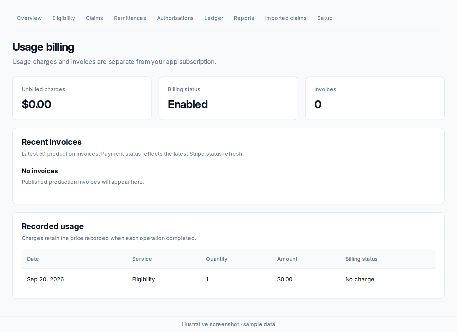Click the Enabled billing status value
Image resolution: width=457 pixels, height=332 pixels.
[188, 104]
